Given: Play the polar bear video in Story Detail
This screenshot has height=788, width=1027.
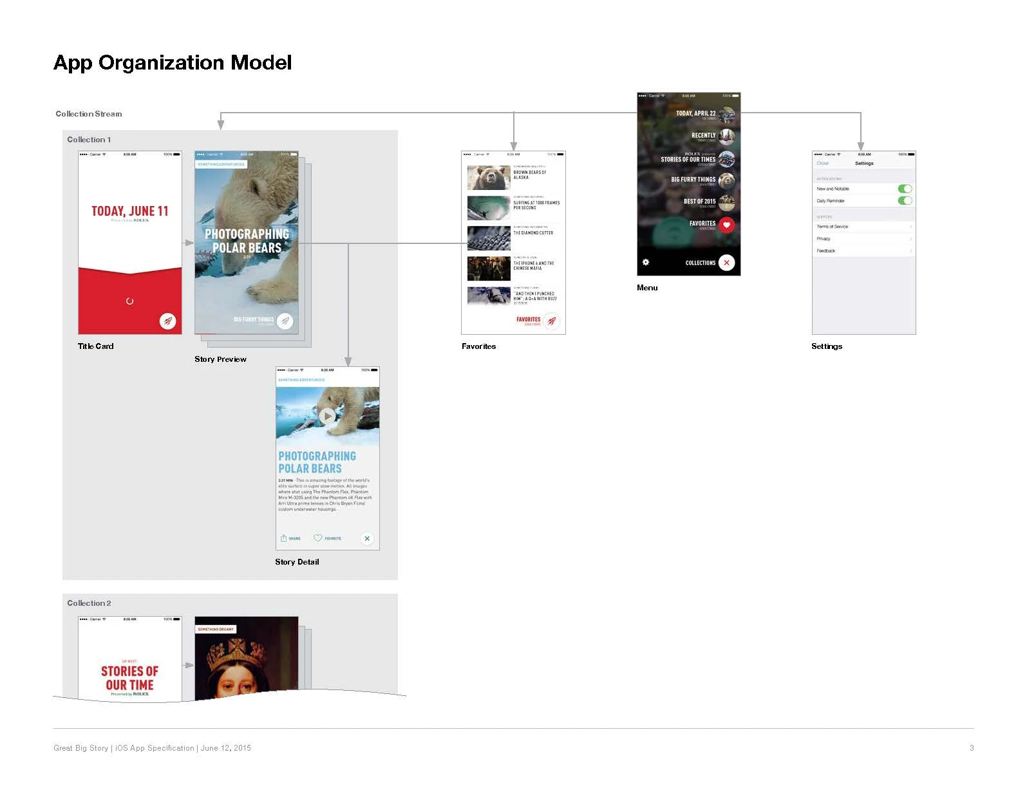Looking at the screenshot, I should click(x=328, y=416).
